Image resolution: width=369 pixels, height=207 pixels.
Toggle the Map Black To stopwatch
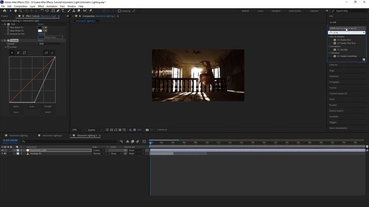[8, 28]
